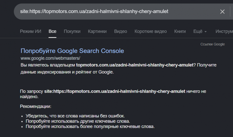Go to the Короткие видео tab
This screenshot has width=233, height=137.
(x=150, y=31)
